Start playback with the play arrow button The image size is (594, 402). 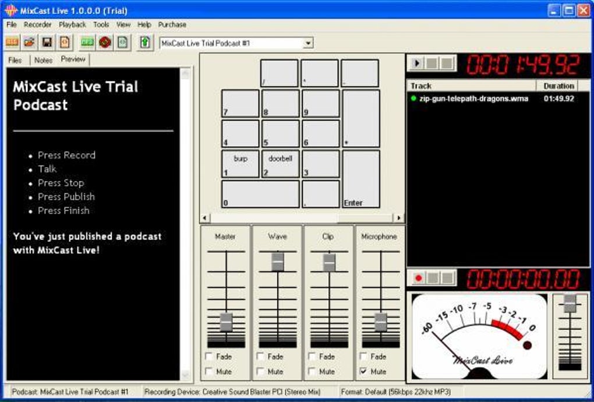tap(417, 64)
